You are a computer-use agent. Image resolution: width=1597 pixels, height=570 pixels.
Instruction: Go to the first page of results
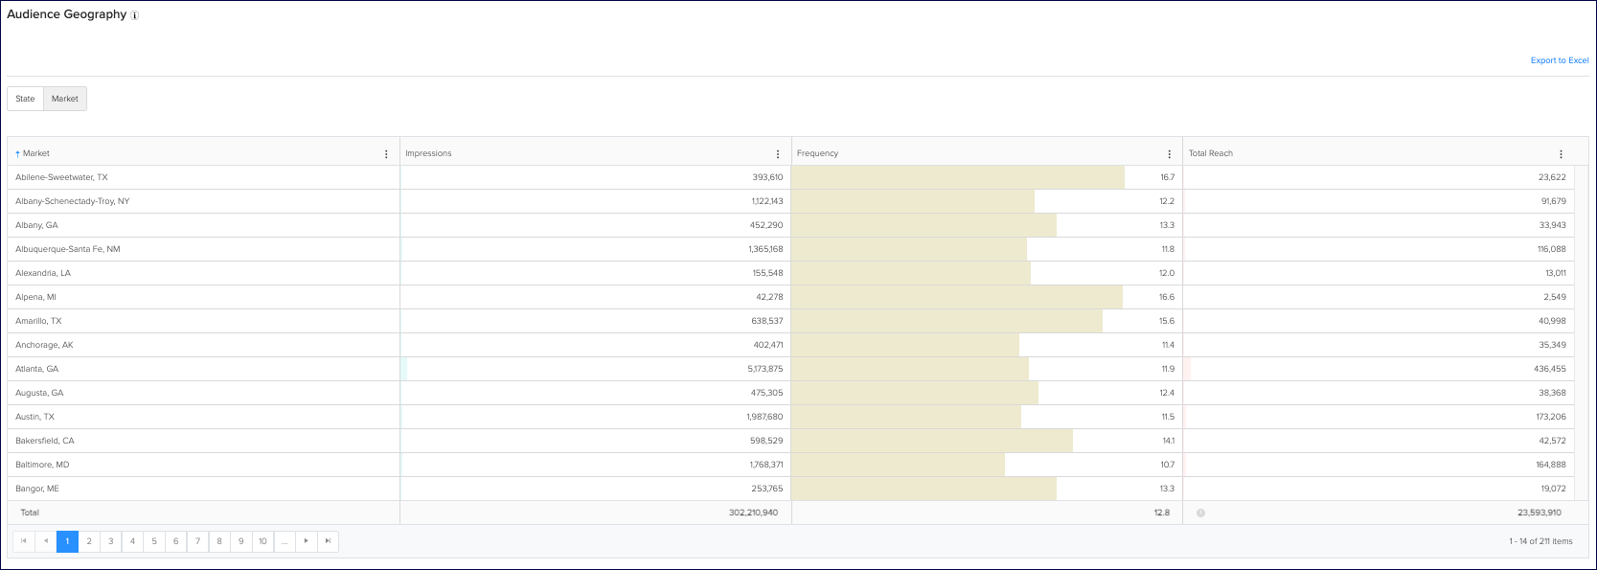[24, 541]
